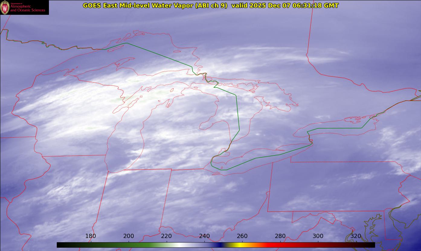Click the University of Wisconsin W crest logo
The height and width of the screenshot is (251, 421).
[x=5, y=7]
